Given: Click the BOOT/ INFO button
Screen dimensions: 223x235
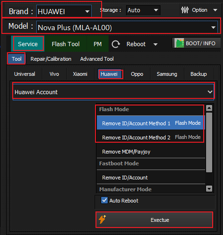Looking at the screenshot, I should pos(197,43).
